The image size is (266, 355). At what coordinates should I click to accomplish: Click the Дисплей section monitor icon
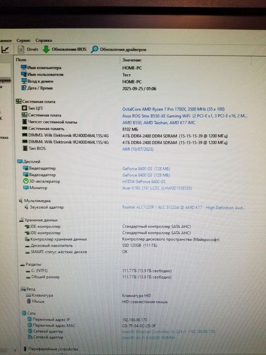pos(20,161)
